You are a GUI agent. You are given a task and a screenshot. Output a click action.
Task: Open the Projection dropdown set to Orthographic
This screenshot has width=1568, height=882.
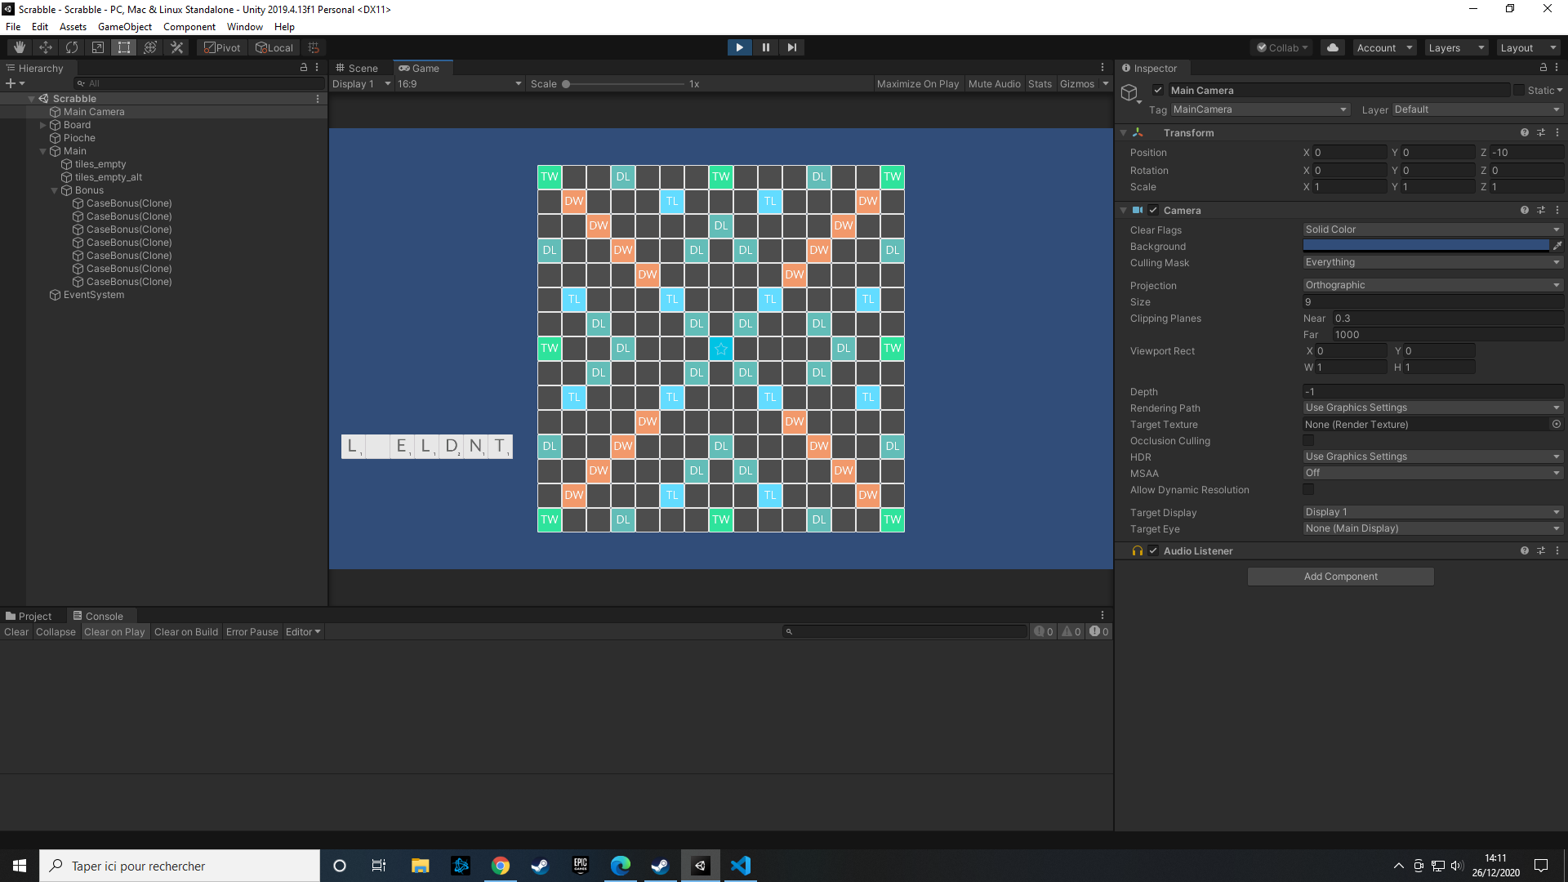click(1432, 285)
